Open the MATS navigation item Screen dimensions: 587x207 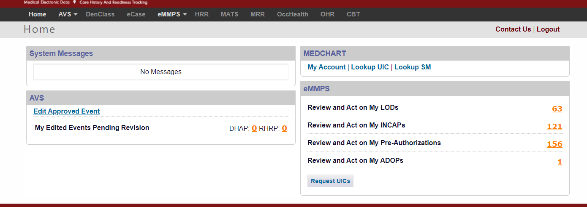229,14
